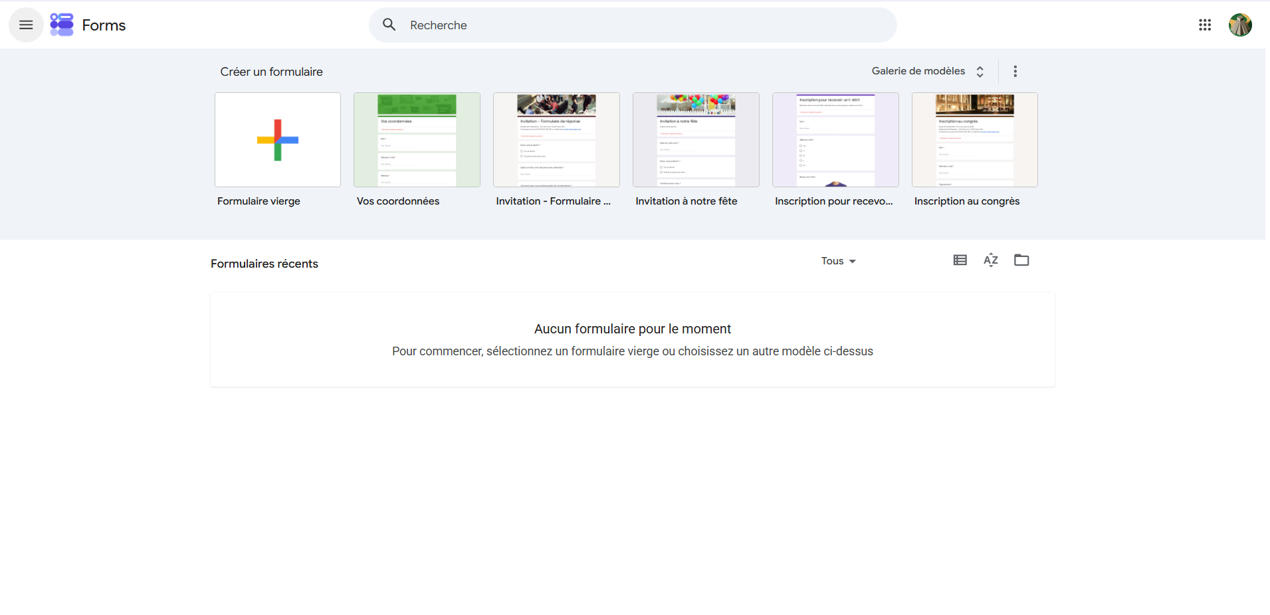Focus the Recherche search field
Screen dimensions: 1270x615
pyautogui.click(x=633, y=25)
